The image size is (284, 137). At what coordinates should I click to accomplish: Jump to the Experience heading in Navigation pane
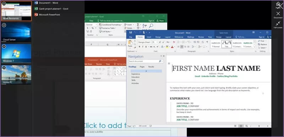tap(136, 74)
